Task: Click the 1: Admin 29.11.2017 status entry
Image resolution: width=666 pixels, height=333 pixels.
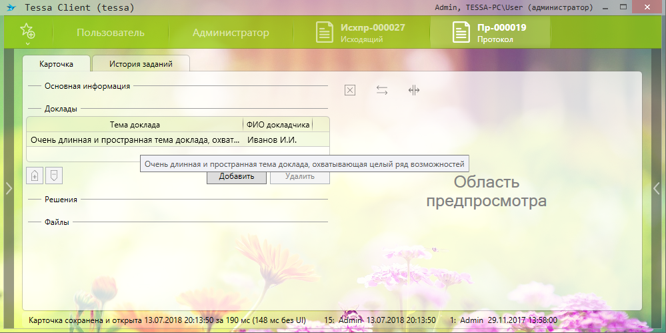Action: pos(503,320)
